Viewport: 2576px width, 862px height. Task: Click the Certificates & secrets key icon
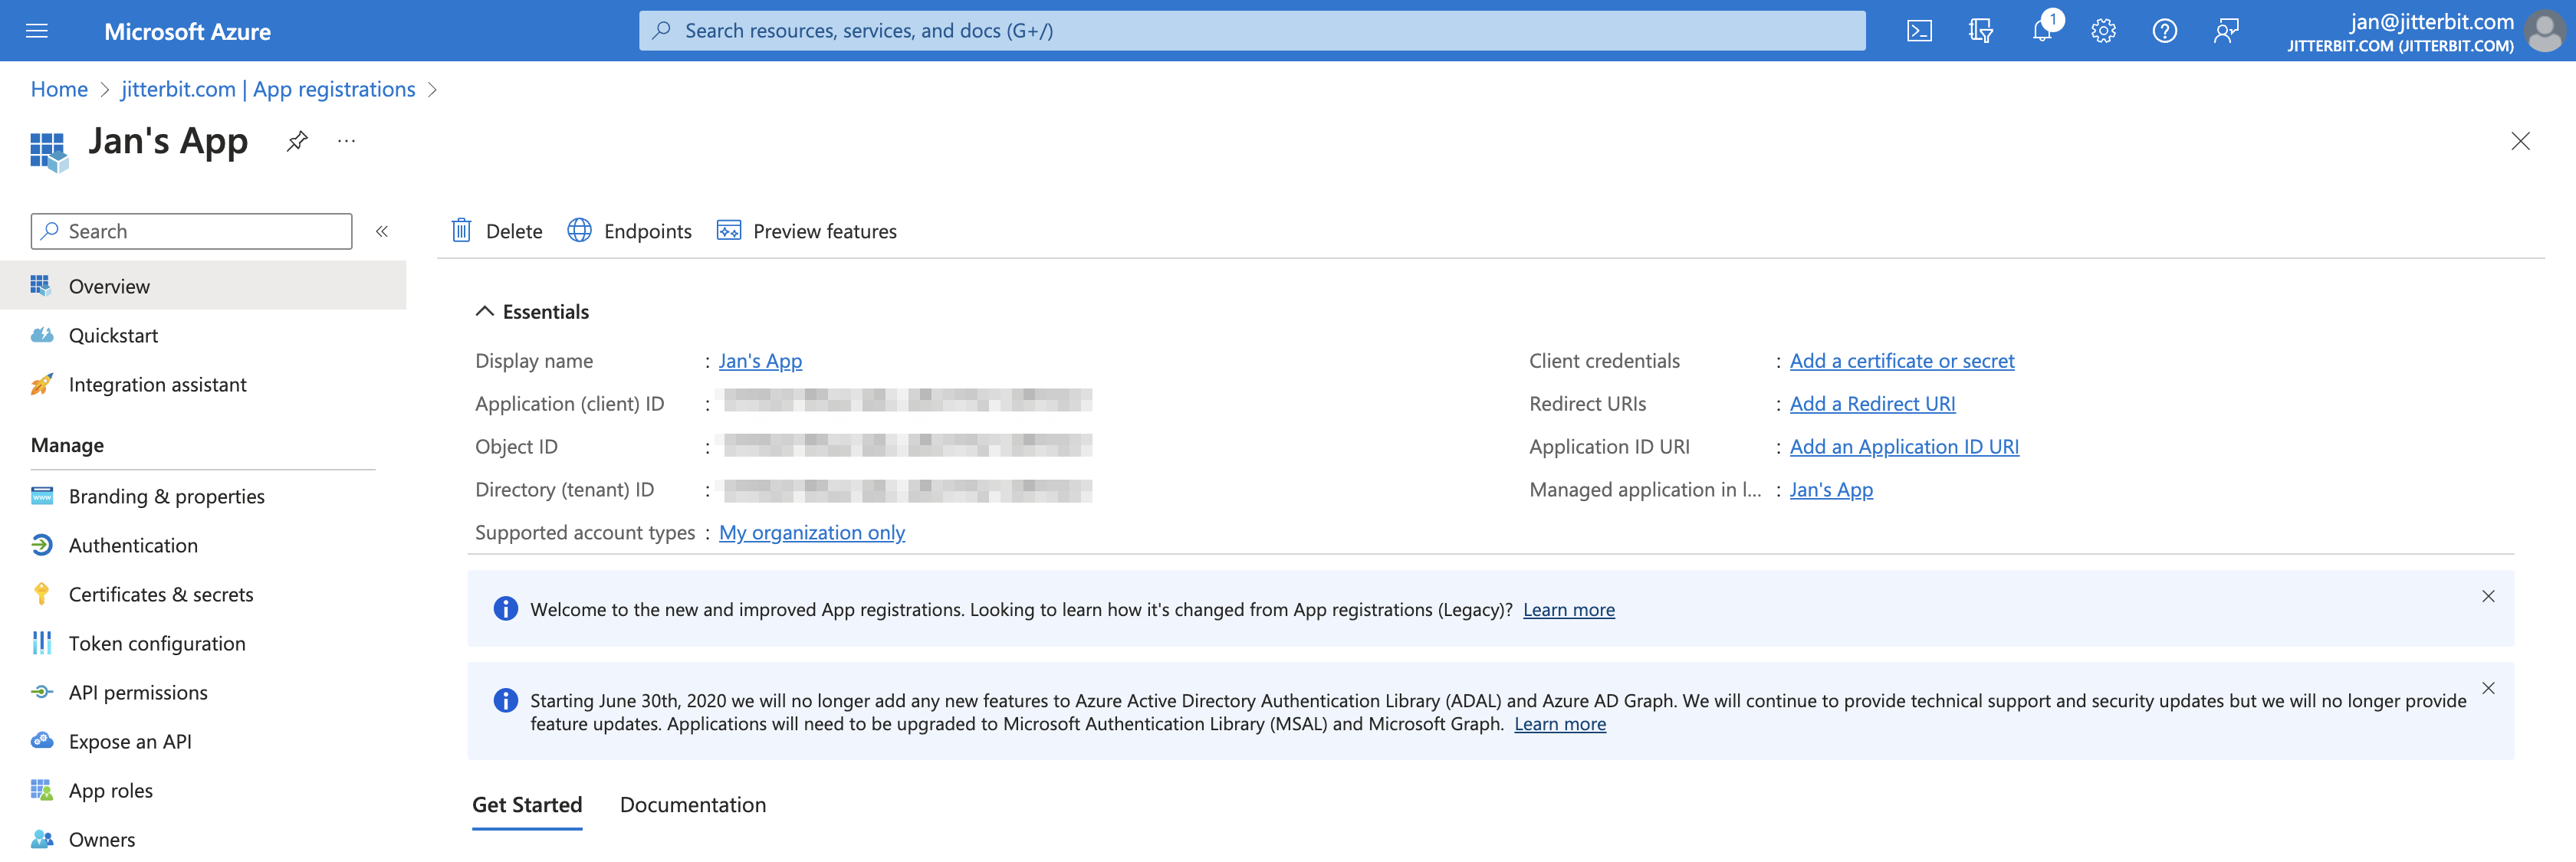pos(41,593)
